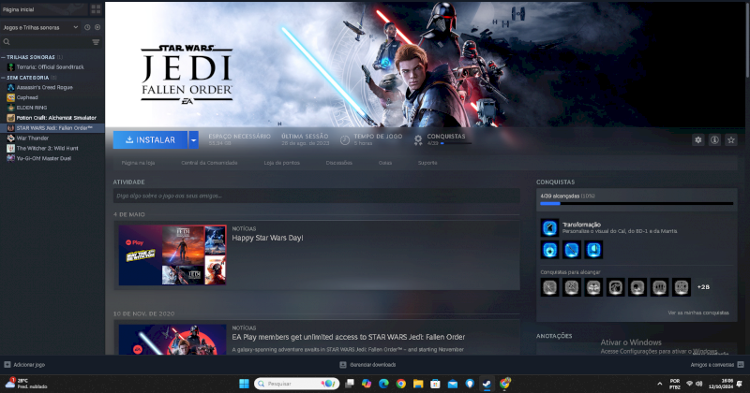Open Ver as minhas conquistas link
This screenshot has height=393, width=750.
click(x=697, y=313)
